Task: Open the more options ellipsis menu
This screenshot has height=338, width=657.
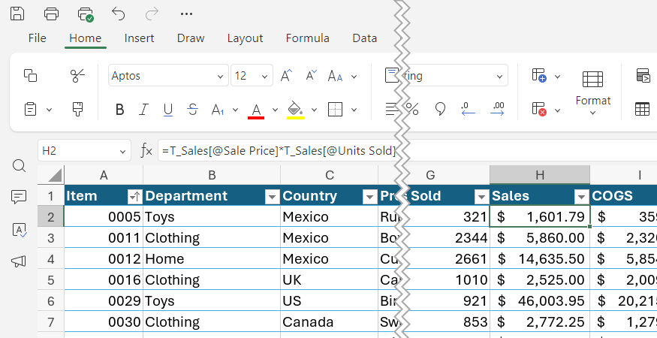Action: pos(186,14)
